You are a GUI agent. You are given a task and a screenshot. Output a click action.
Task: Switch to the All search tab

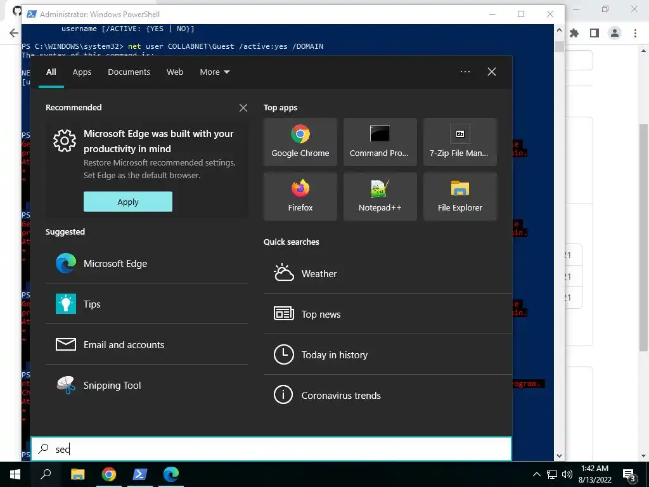click(51, 72)
